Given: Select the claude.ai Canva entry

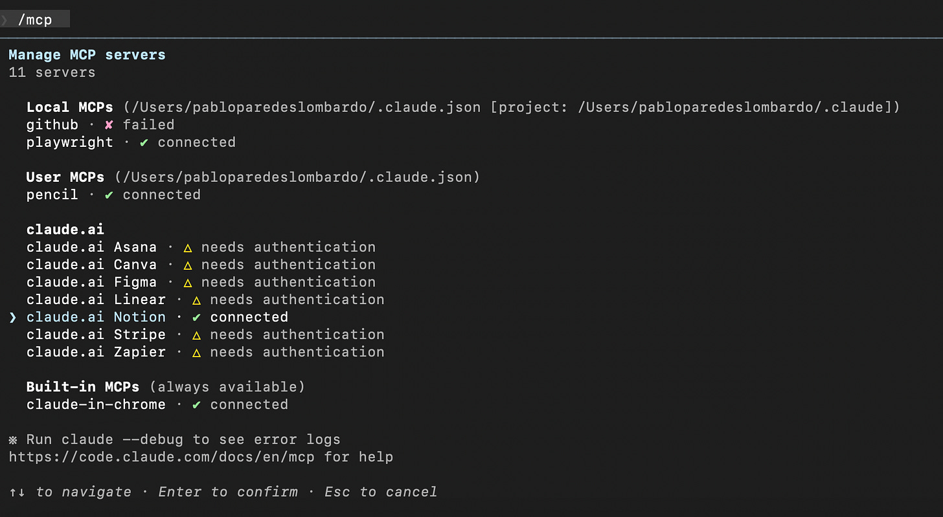Looking at the screenshot, I should coord(201,264).
